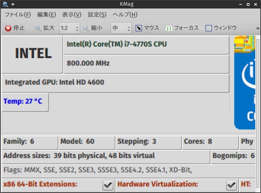Screen dimensions: 261x193
Task: Click the KMag app icon in title bar
Action: pos(5,4)
